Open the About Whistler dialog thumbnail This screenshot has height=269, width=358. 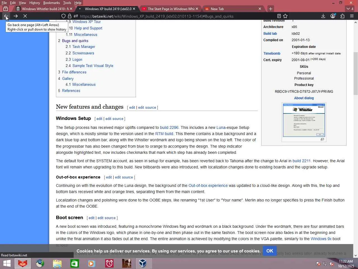[304, 120]
